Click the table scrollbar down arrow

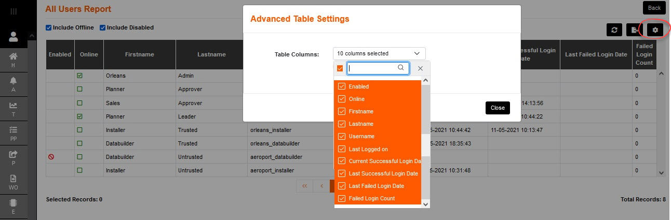coord(662,172)
